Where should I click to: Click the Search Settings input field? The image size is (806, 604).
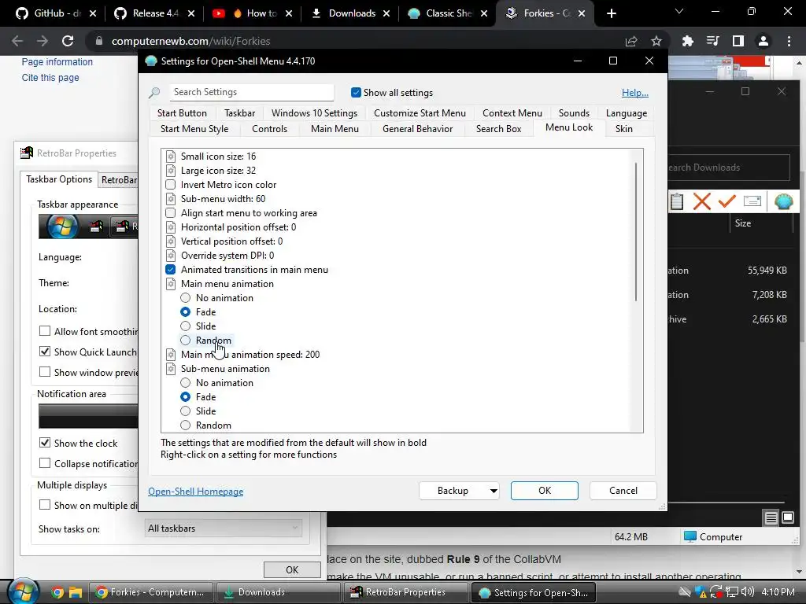tap(251, 92)
